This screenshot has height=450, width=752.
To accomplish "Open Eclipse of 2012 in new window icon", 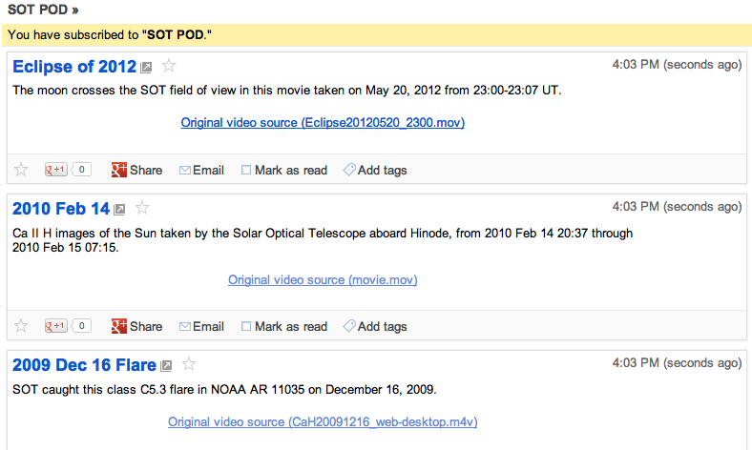I will [146, 68].
